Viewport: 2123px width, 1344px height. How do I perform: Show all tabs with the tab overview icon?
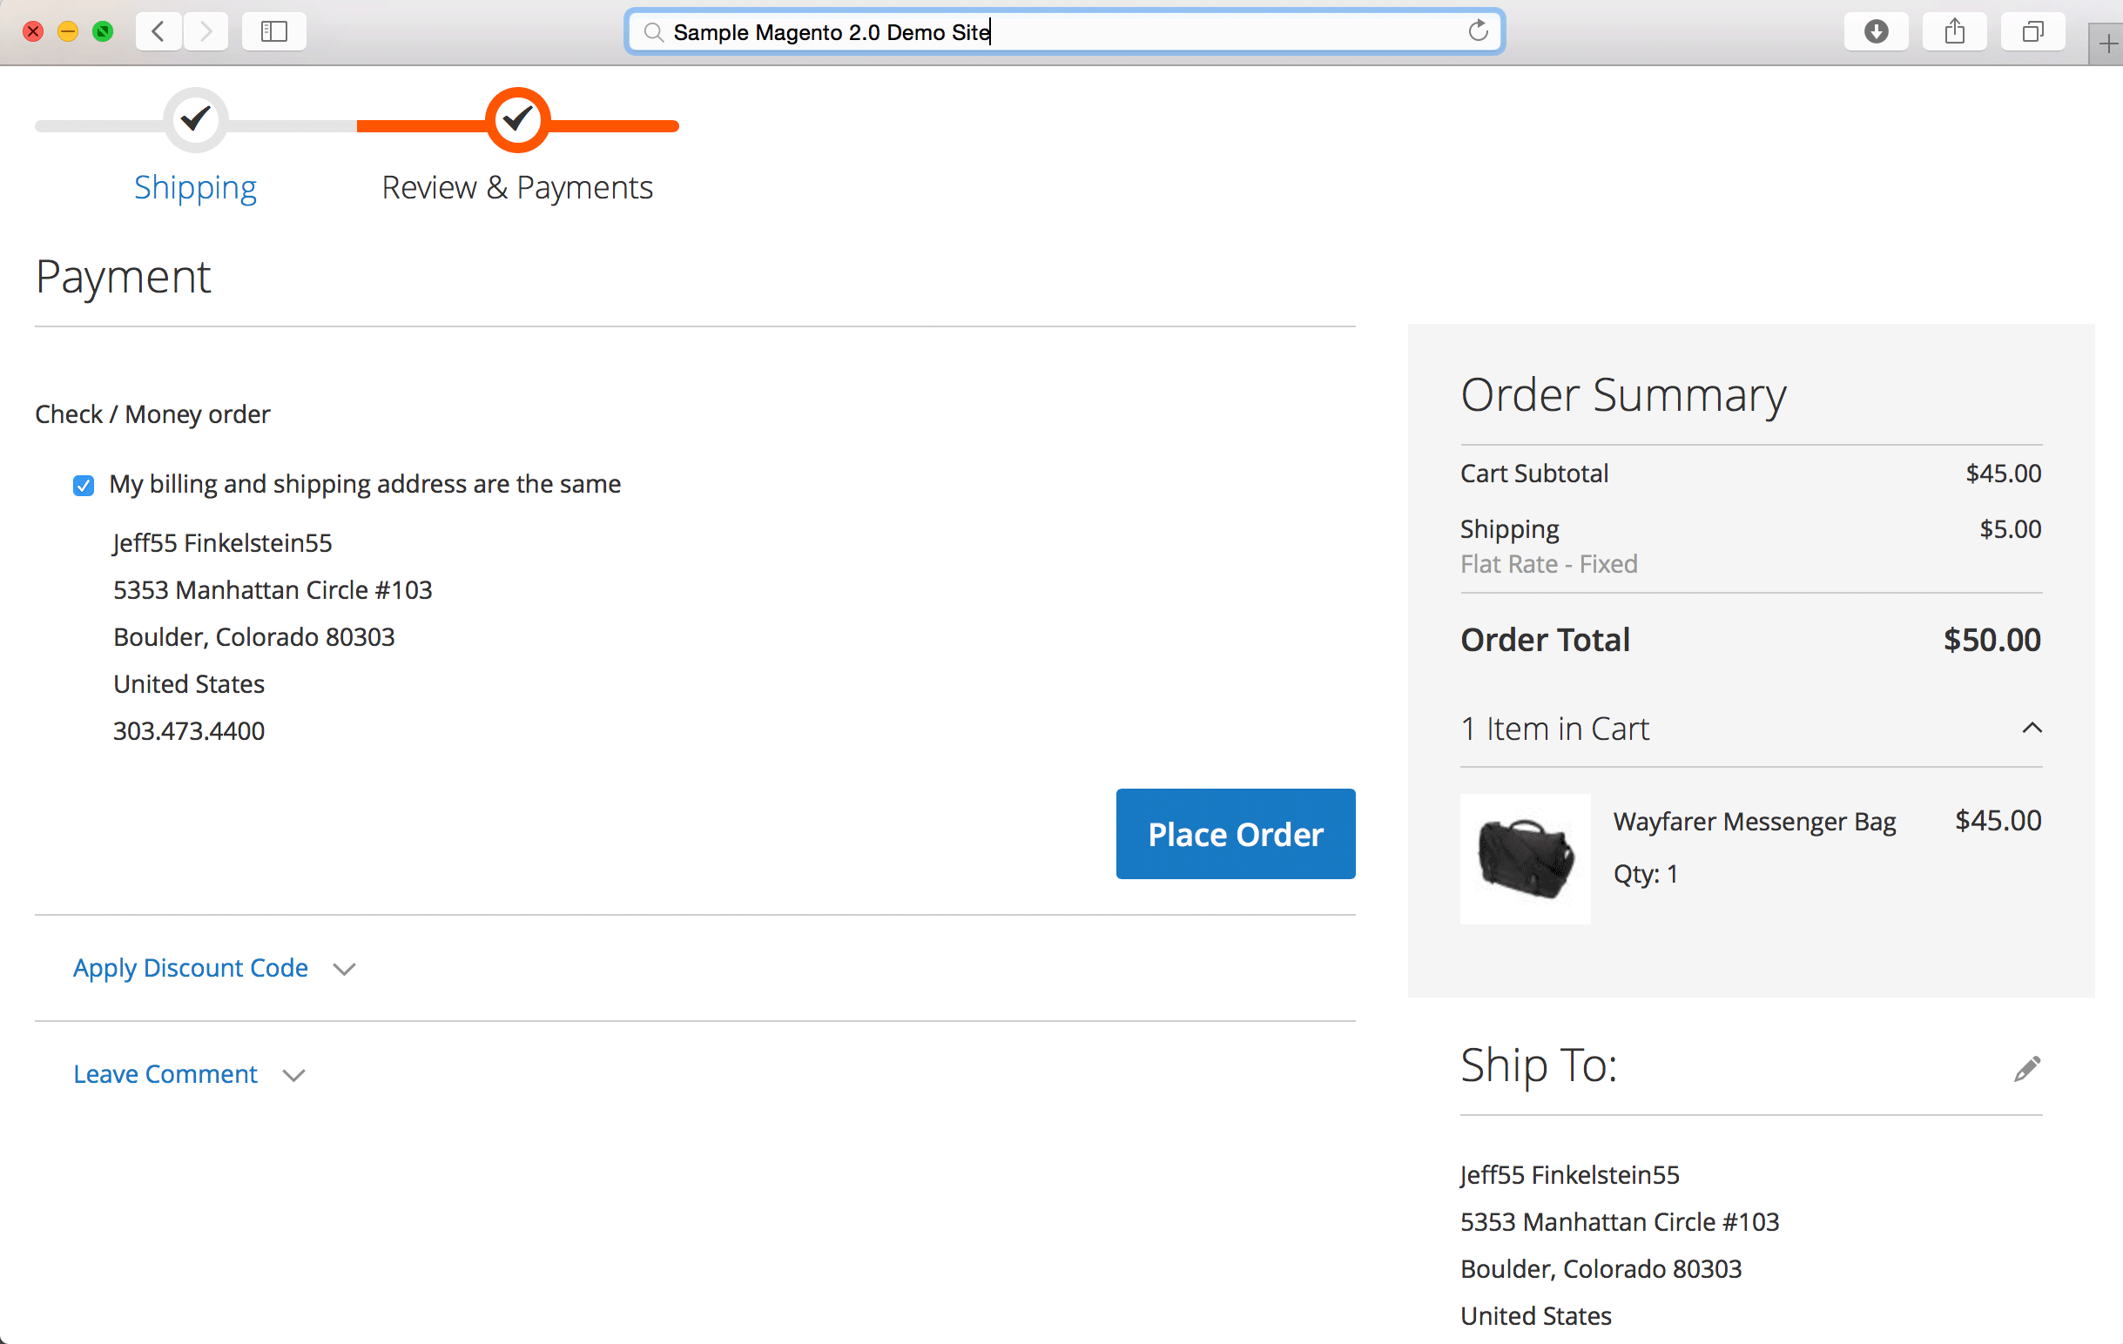(x=2033, y=31)
